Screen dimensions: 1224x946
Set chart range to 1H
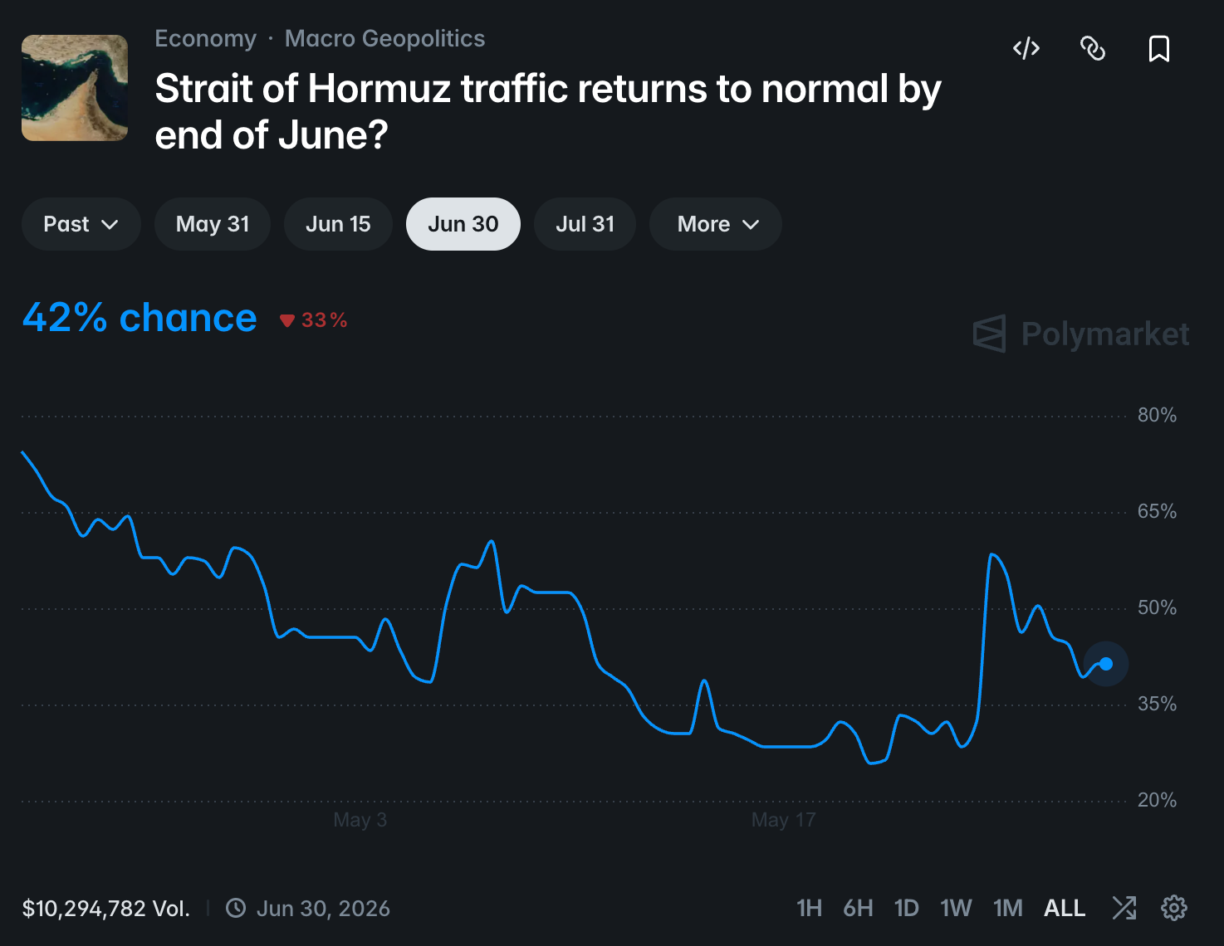[x=809, y=908]
